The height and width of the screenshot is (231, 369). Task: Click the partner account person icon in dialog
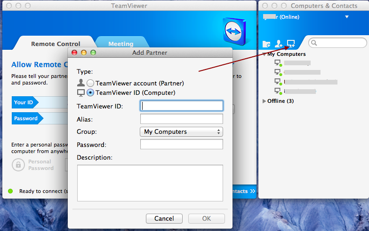click(x=81, y=83)
